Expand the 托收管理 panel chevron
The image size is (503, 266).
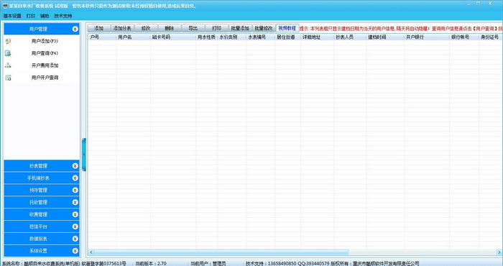click(x=75, y=203)
